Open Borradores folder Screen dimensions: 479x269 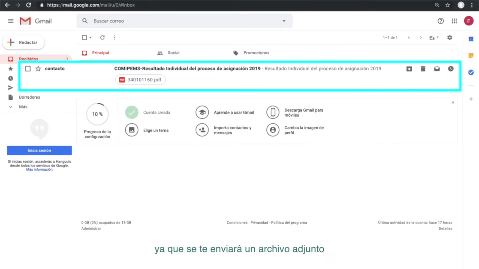[29, 97]
